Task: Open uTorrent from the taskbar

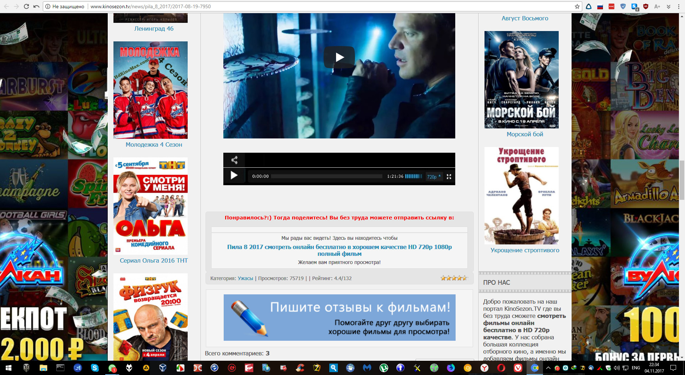Action: [x=384, y=368]
